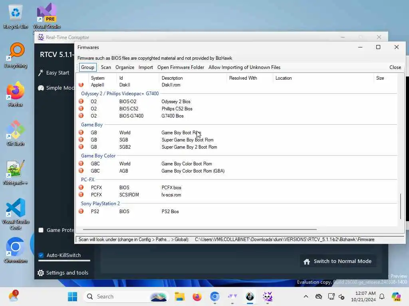The image size is (409, 306).
Task: Select Game Boy Color Boot Rom (GBA) entry
Action: [x=193, y=171]
